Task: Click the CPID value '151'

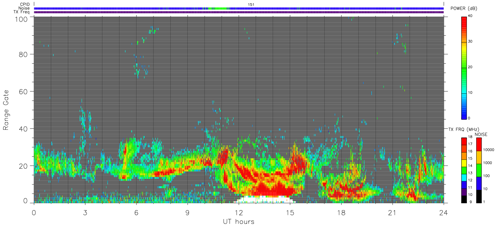Action: coord(251,4)
